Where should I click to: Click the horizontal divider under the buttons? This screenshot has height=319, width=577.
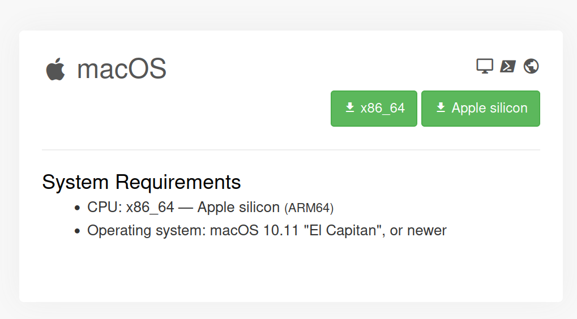[291, 150]
